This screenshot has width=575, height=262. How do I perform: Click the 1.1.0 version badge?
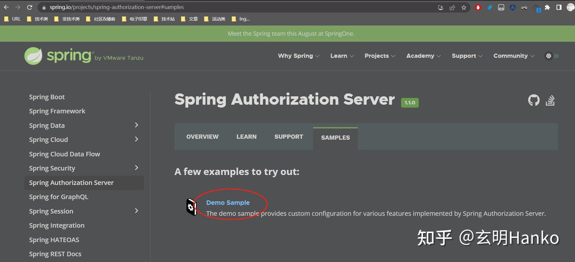click(x=410, y=103)
